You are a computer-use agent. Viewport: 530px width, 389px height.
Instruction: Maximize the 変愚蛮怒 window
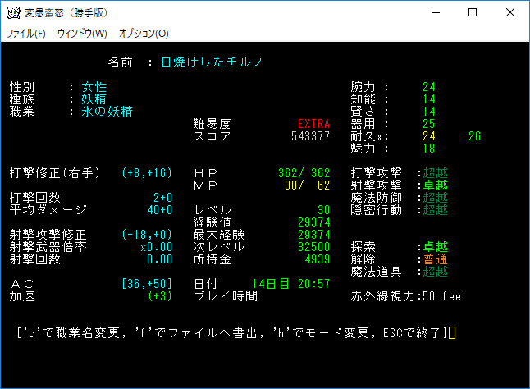coord(473,12)
